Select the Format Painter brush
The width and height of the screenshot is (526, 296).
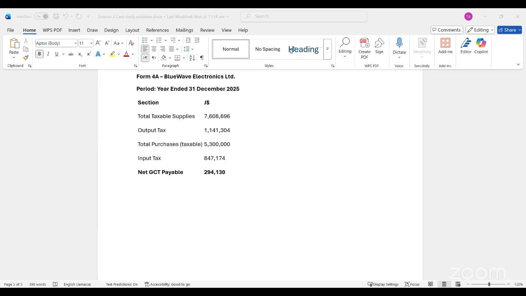click(25, 58)
